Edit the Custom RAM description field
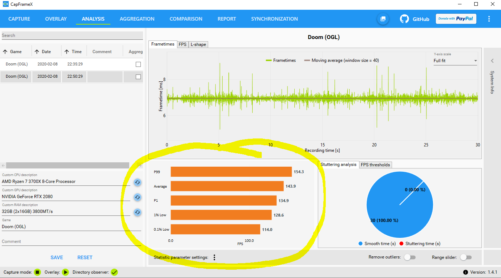Screen dimensions: 501x278 (x=66, y=211)
